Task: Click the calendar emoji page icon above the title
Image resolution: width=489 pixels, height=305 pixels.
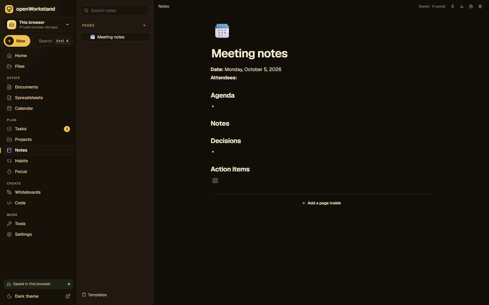Action: [222, 31]
